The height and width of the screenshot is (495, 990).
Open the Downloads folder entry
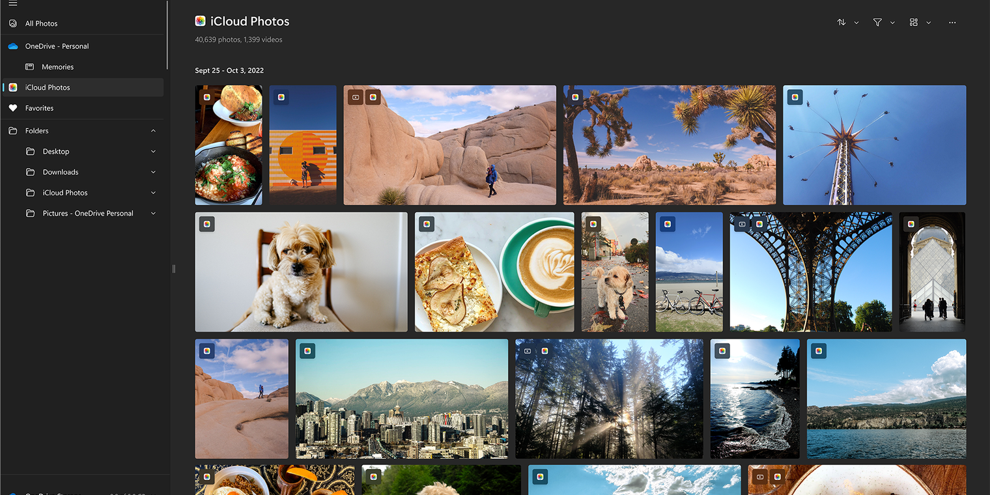[x=83, y=173]
